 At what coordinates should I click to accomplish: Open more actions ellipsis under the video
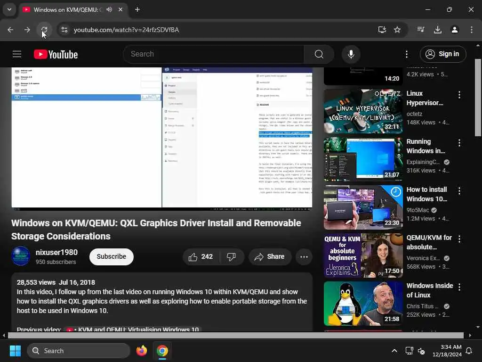tap(304, 257)
